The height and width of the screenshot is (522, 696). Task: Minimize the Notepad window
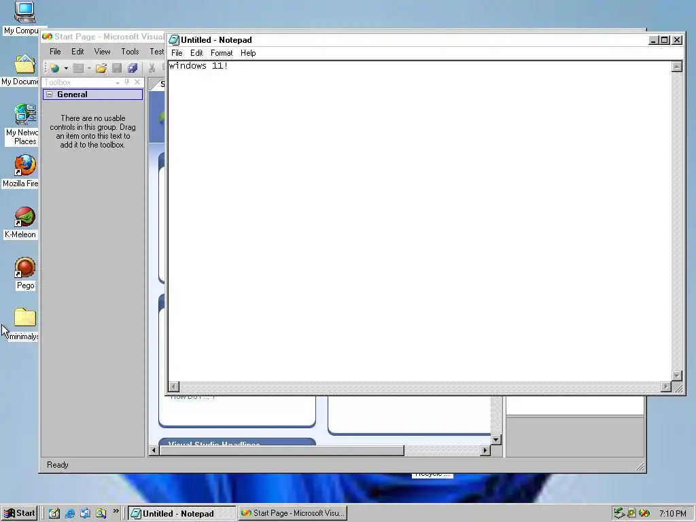pos(653,40)
